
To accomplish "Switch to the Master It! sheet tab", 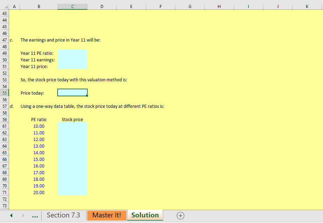I will pos(107,215).
